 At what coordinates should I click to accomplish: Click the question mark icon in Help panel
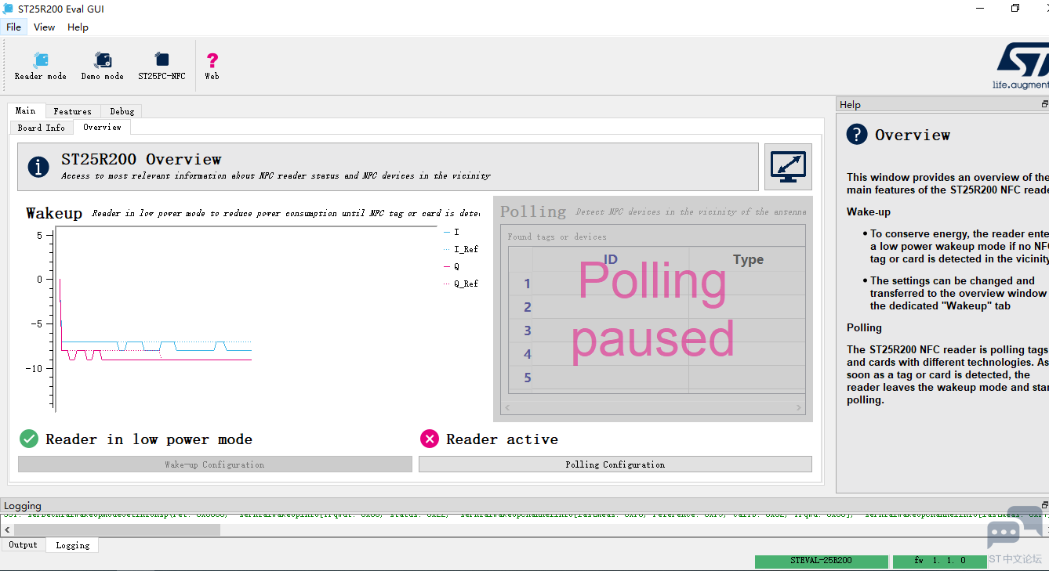[857, 135]
